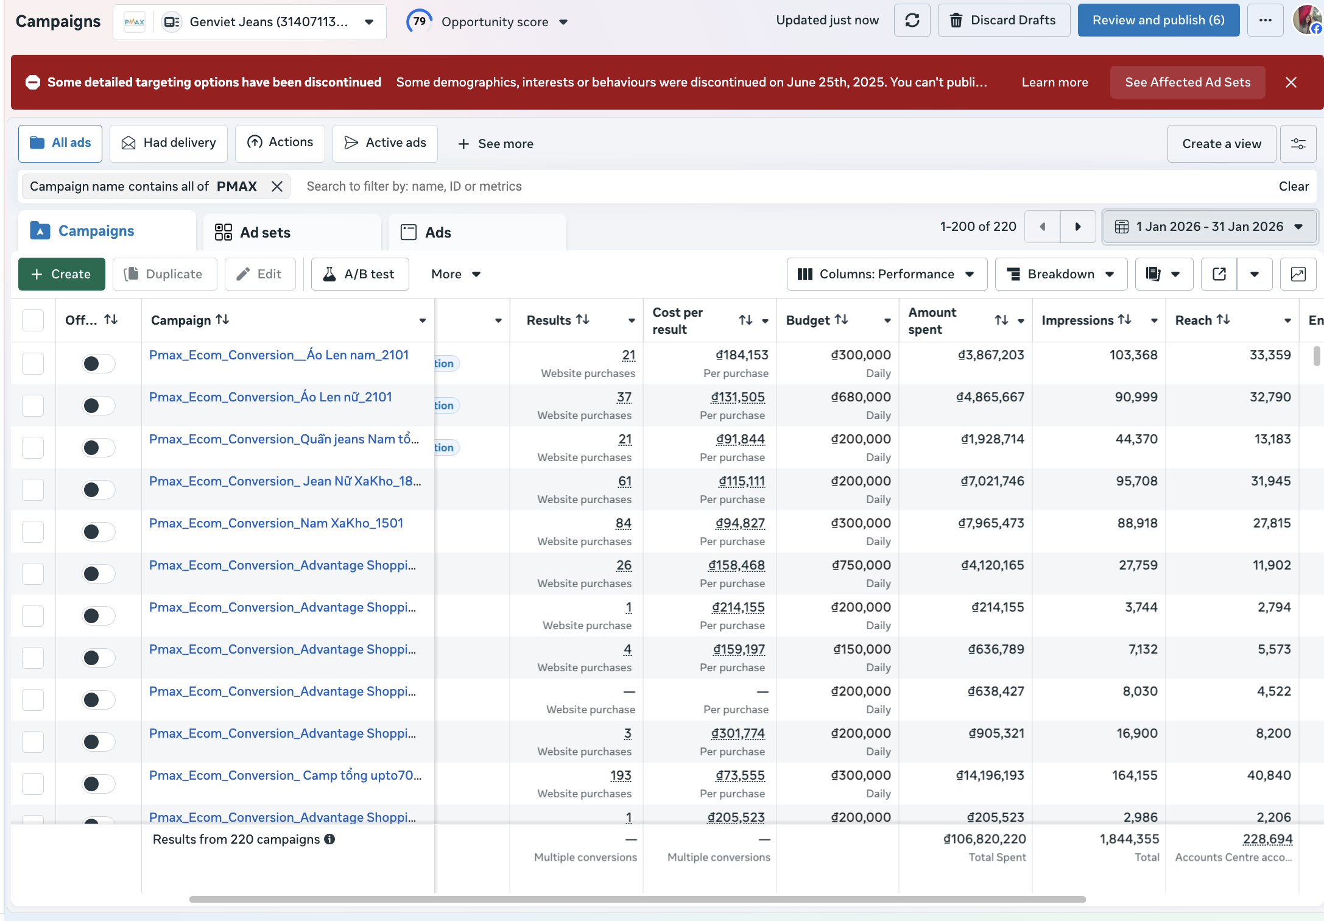Click the reports icon button
The height and width of the screenshot is (921, 1324).
tap(1153, 274)
